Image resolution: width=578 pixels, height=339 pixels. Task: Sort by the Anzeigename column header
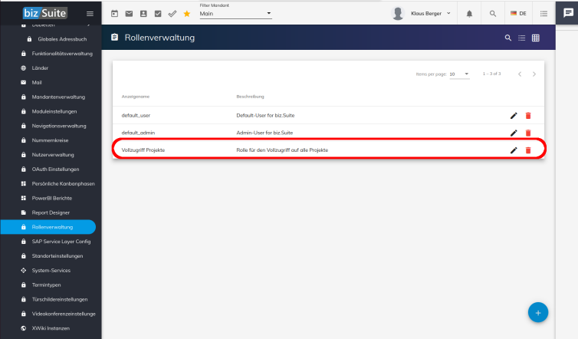(135, 97)
